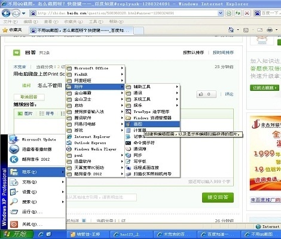Go back with IE Back arrow button
The height and width of the screenshot is (239, 281).
click(x=6, y=13)
